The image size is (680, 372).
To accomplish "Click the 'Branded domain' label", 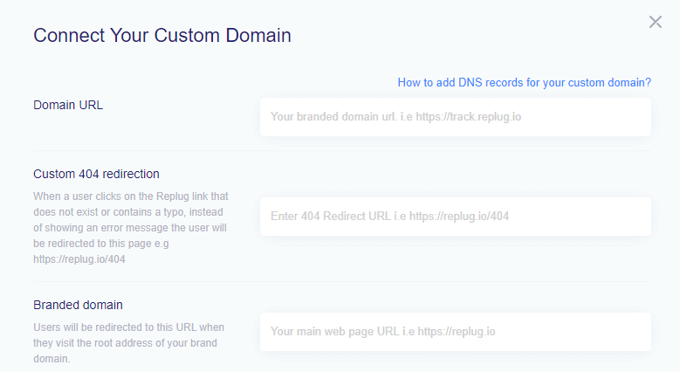I will coord(78,305).
